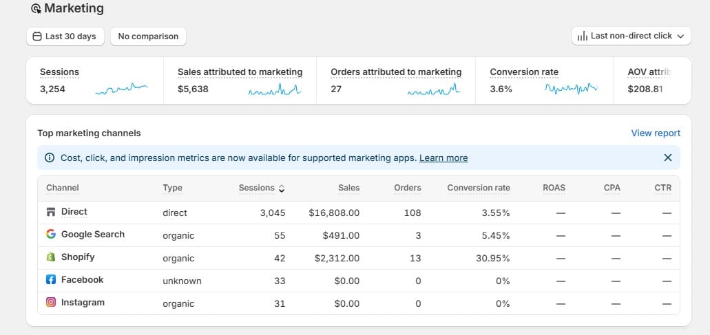This screenshot has width=710, height=335.
Task: Open the Last 30 days date picker
Action: [65, 36]
